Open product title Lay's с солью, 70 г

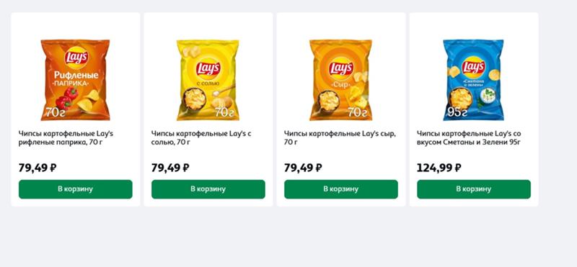201,137
